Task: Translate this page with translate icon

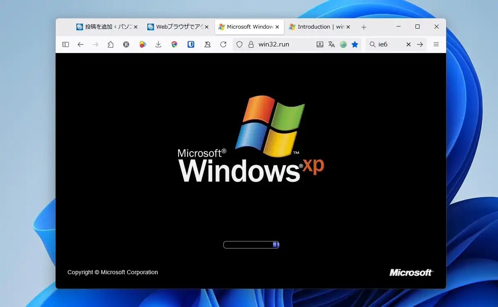Action: (331, 44)
